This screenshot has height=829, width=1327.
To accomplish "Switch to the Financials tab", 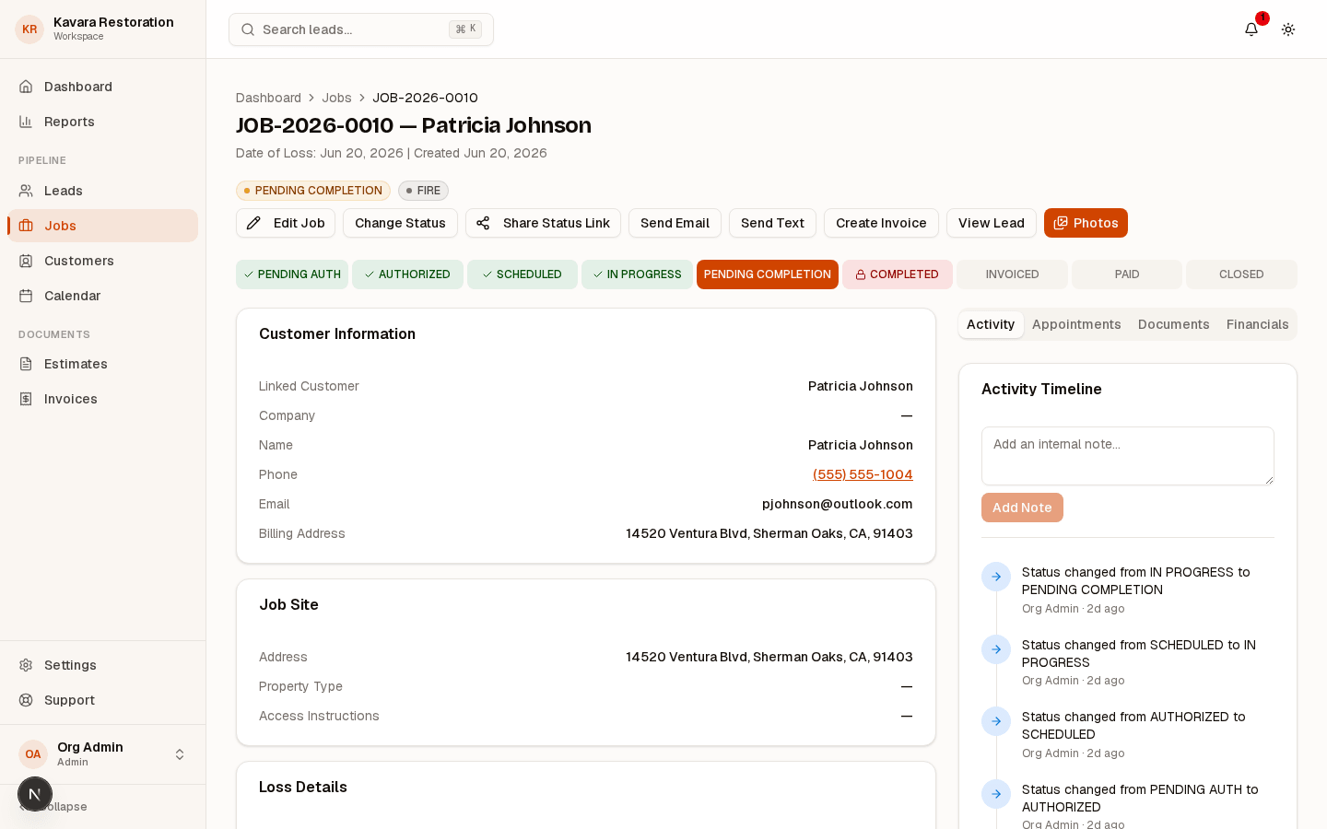I will 1257,324.
